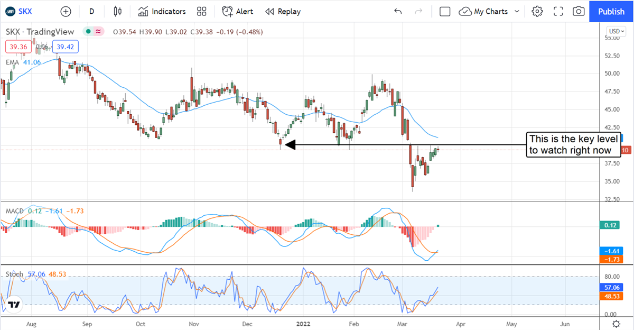Click the TradingView logo at bottom left
634x330 pixels.
pyautogui.click(x=14, y=305)
